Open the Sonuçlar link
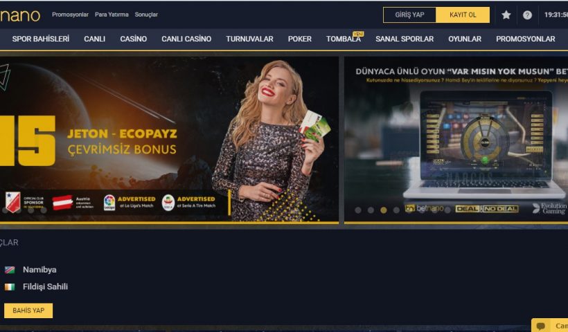 click(146, 15)
